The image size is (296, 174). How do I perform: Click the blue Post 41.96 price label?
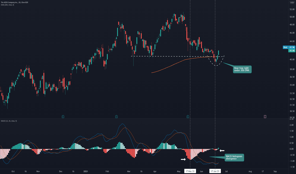coord(289,47)
